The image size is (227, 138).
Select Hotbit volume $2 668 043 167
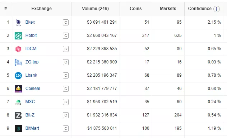(102, 35)
